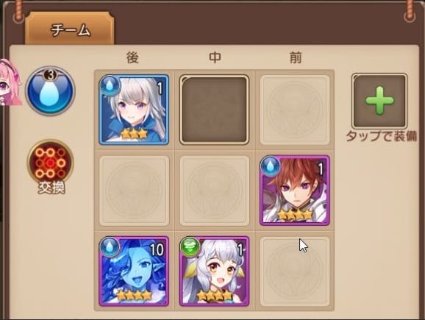Viewport: 425px width, 320px height.
Task: Tap the red 交換 formation icon
Action: pos(50,163)
